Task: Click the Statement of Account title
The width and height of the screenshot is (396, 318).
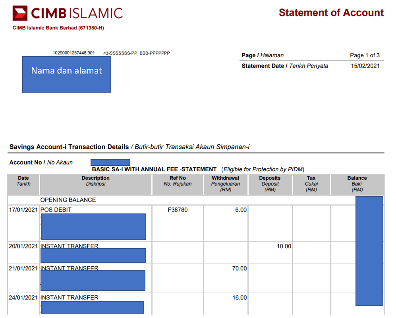Action: pos(331,13)
